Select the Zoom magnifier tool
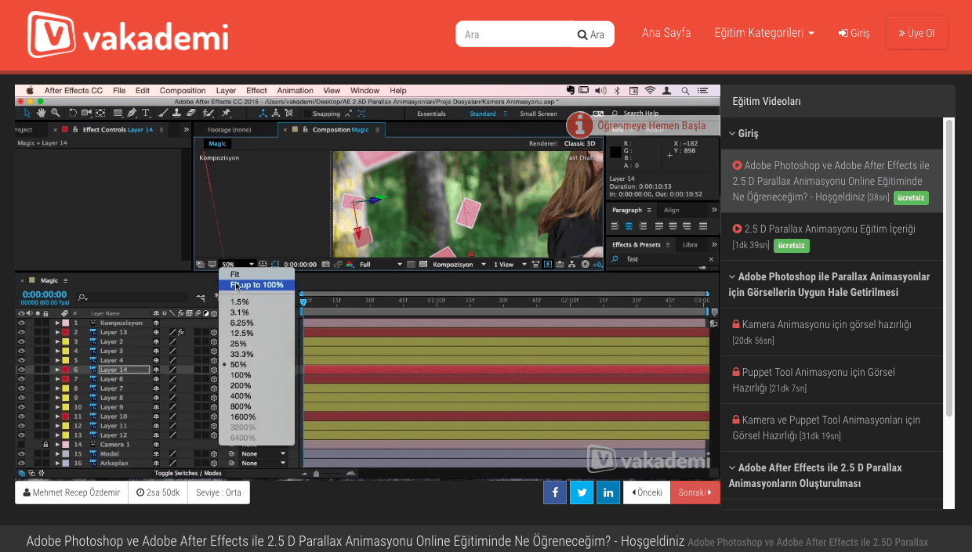 click(x=55, y=114)
